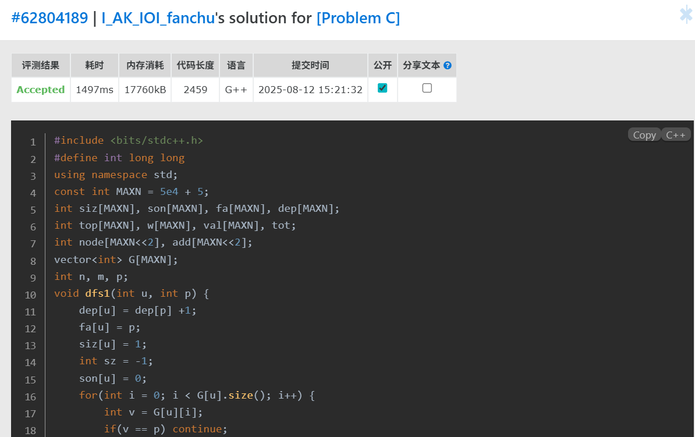Visit the I_AK_IOI_fanchu user profile
Screen dimensions: 695x437
[158, 18]
